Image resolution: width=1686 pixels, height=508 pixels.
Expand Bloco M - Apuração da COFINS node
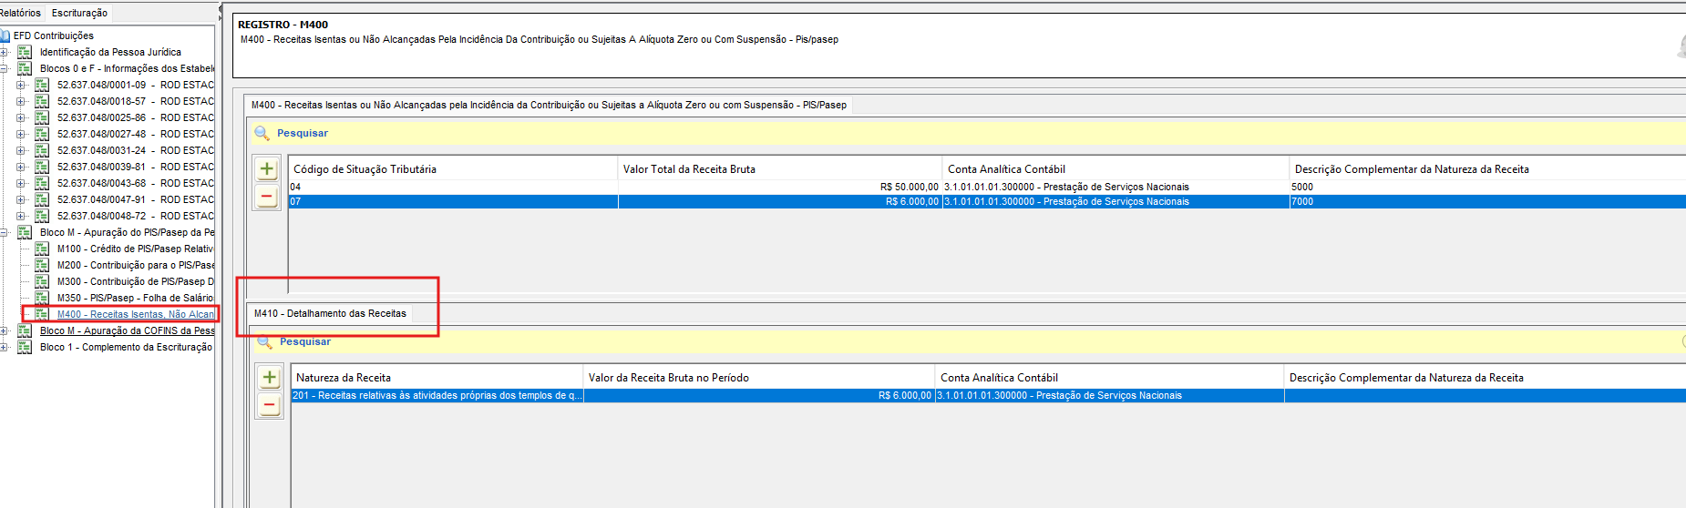coord(4,330)
